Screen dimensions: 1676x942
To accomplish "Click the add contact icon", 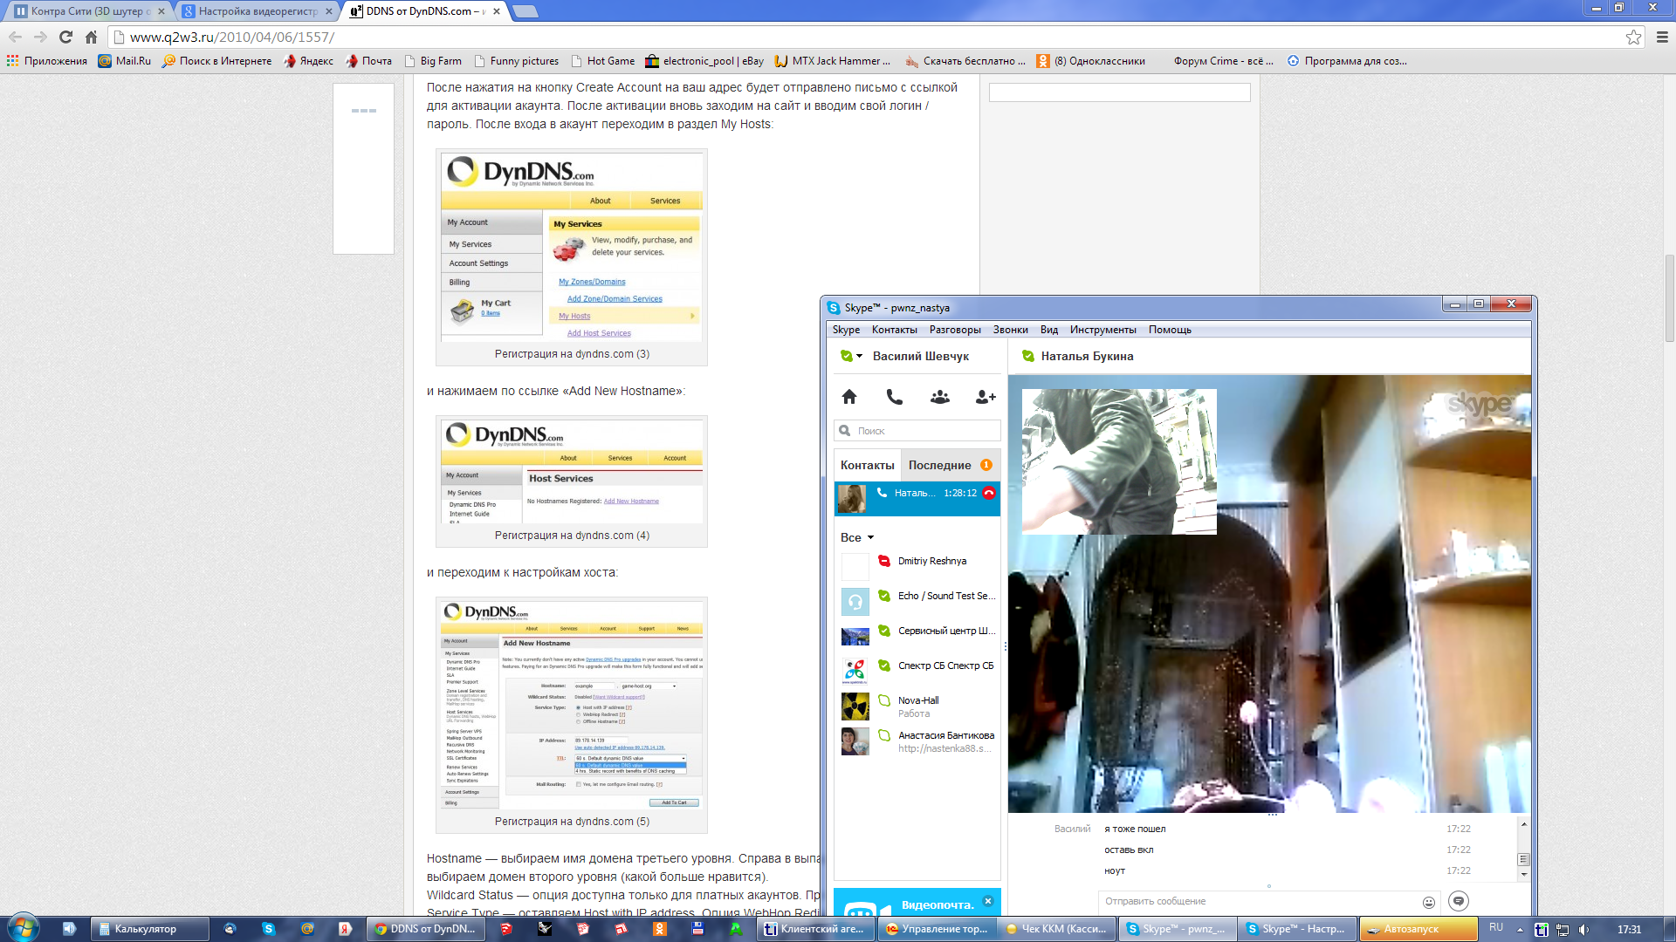I will tap(985, 397).
